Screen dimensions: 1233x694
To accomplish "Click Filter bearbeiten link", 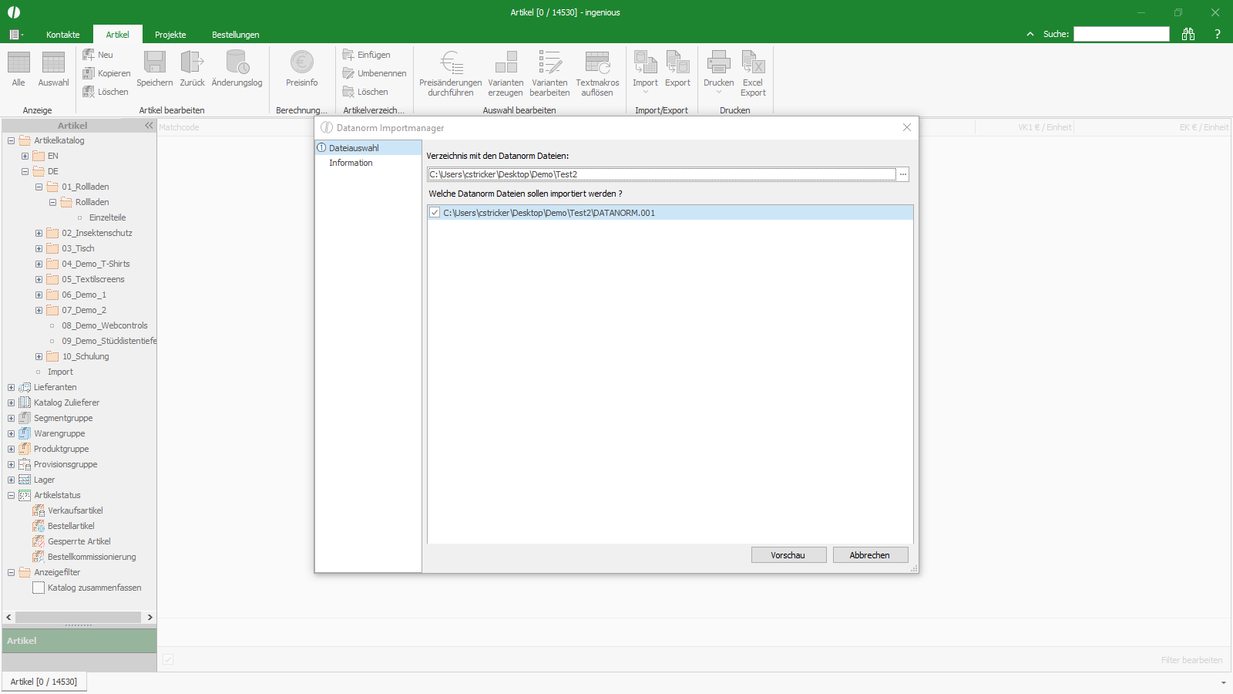I will tap(1191, 660).
